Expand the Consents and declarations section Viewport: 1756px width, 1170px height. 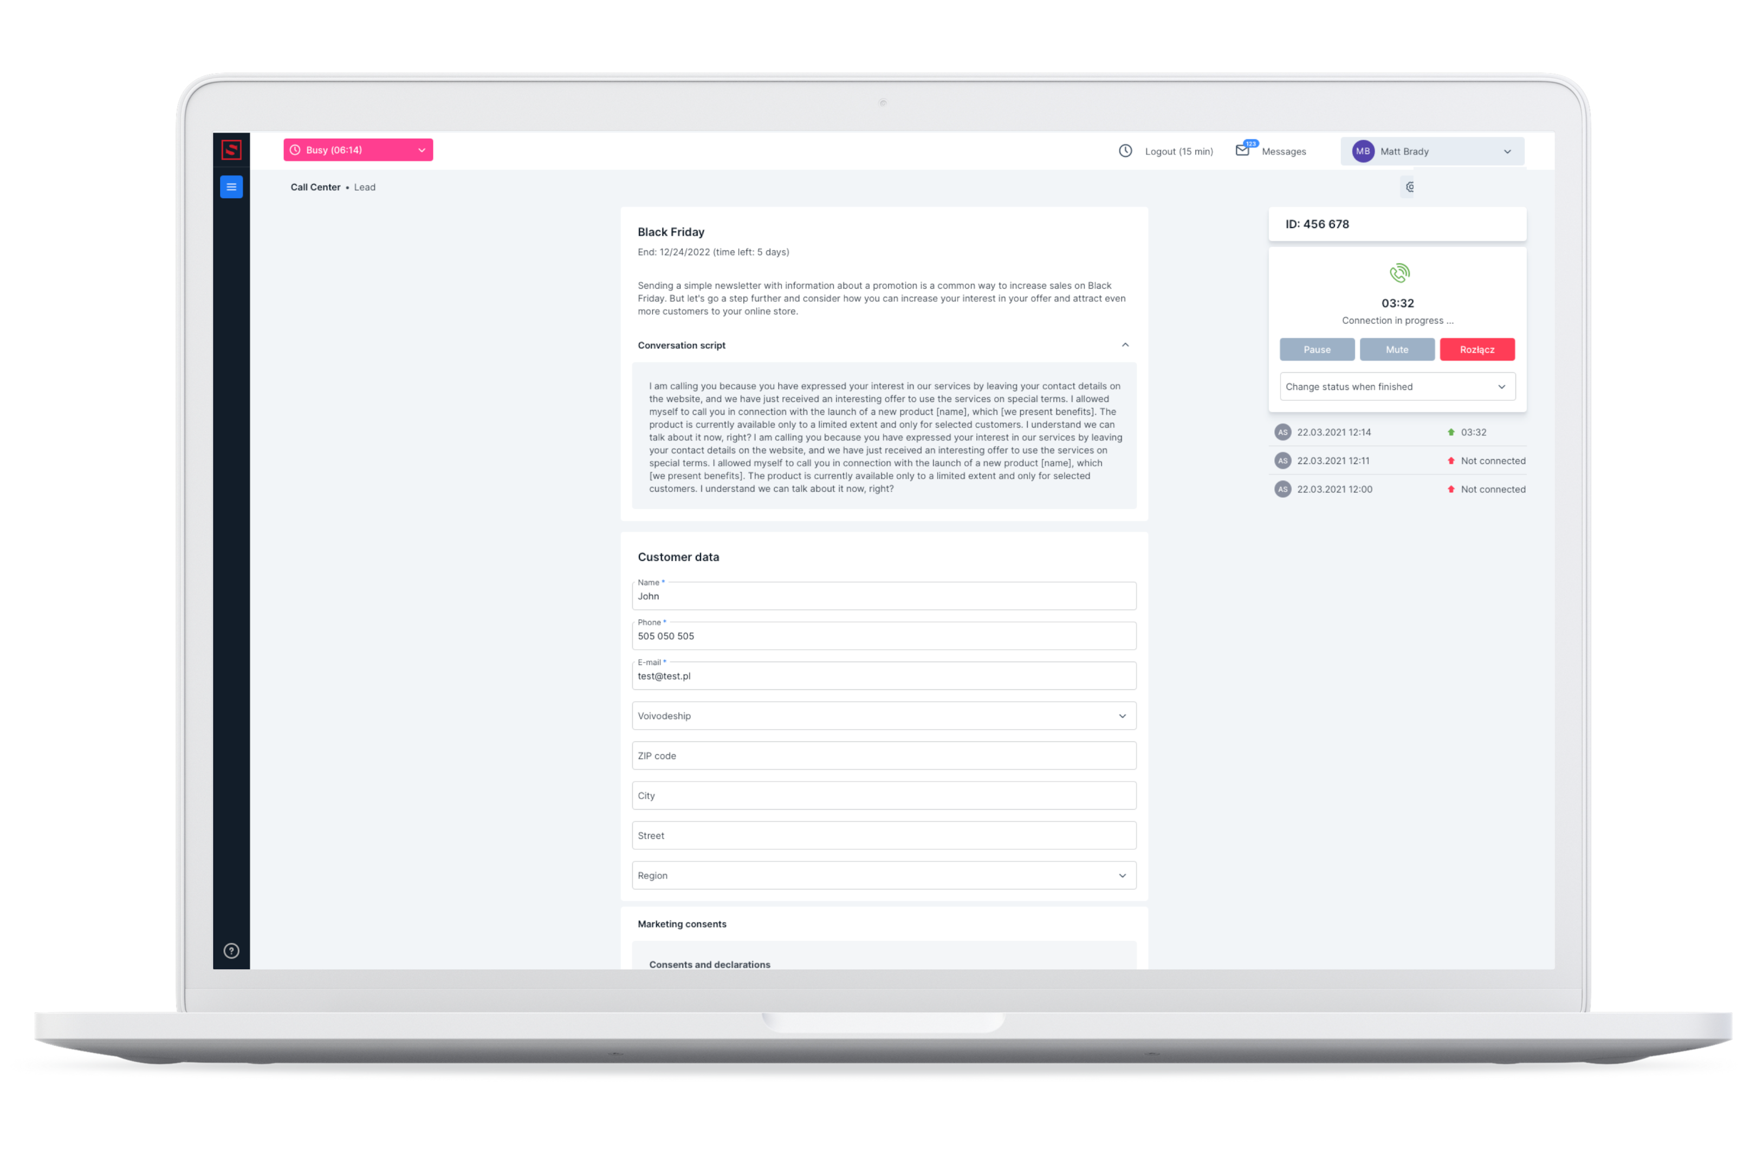883,964
